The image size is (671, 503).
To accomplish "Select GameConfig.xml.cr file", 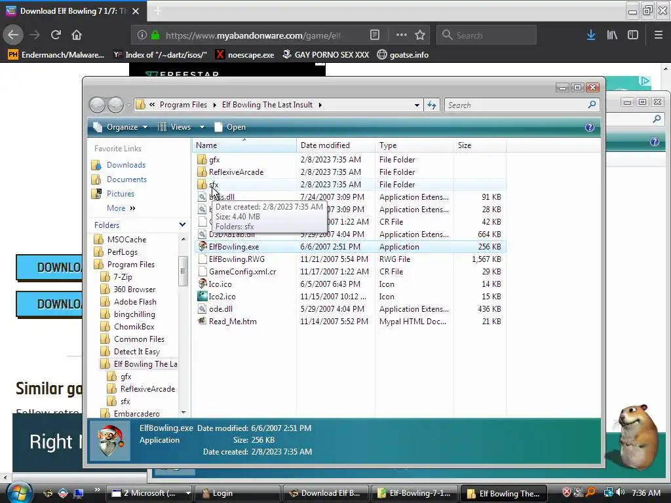I will click(242, 272).
